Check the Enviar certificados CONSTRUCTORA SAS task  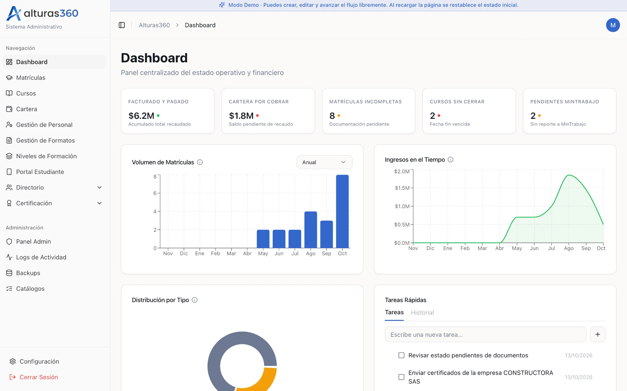coord(401,377)
